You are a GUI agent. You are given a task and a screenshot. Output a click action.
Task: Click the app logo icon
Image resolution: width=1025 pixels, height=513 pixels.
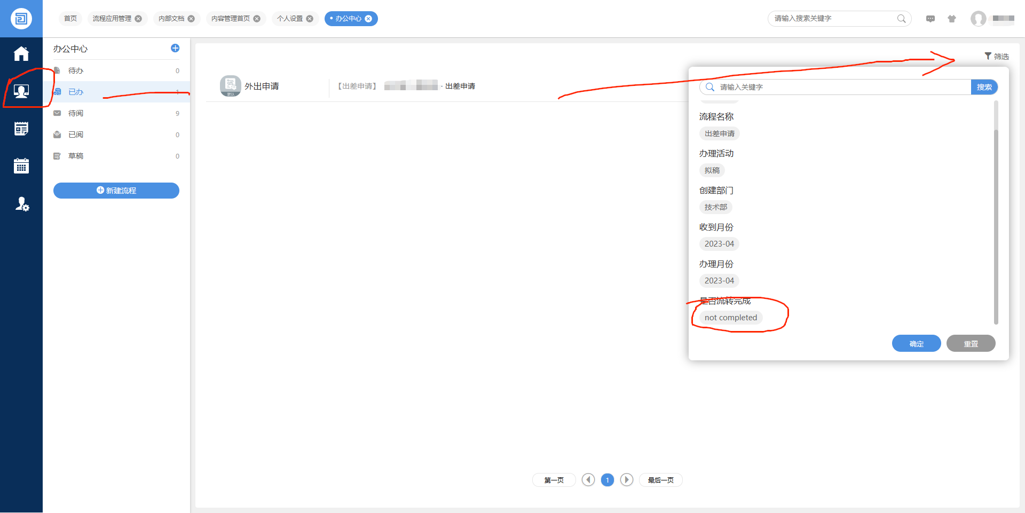21,19
